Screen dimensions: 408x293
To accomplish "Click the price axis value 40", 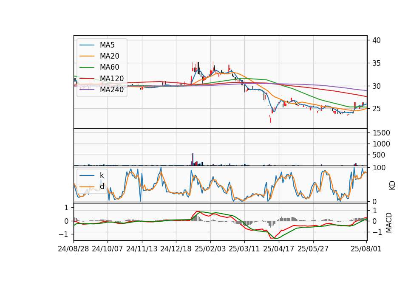I will [376, 40].
